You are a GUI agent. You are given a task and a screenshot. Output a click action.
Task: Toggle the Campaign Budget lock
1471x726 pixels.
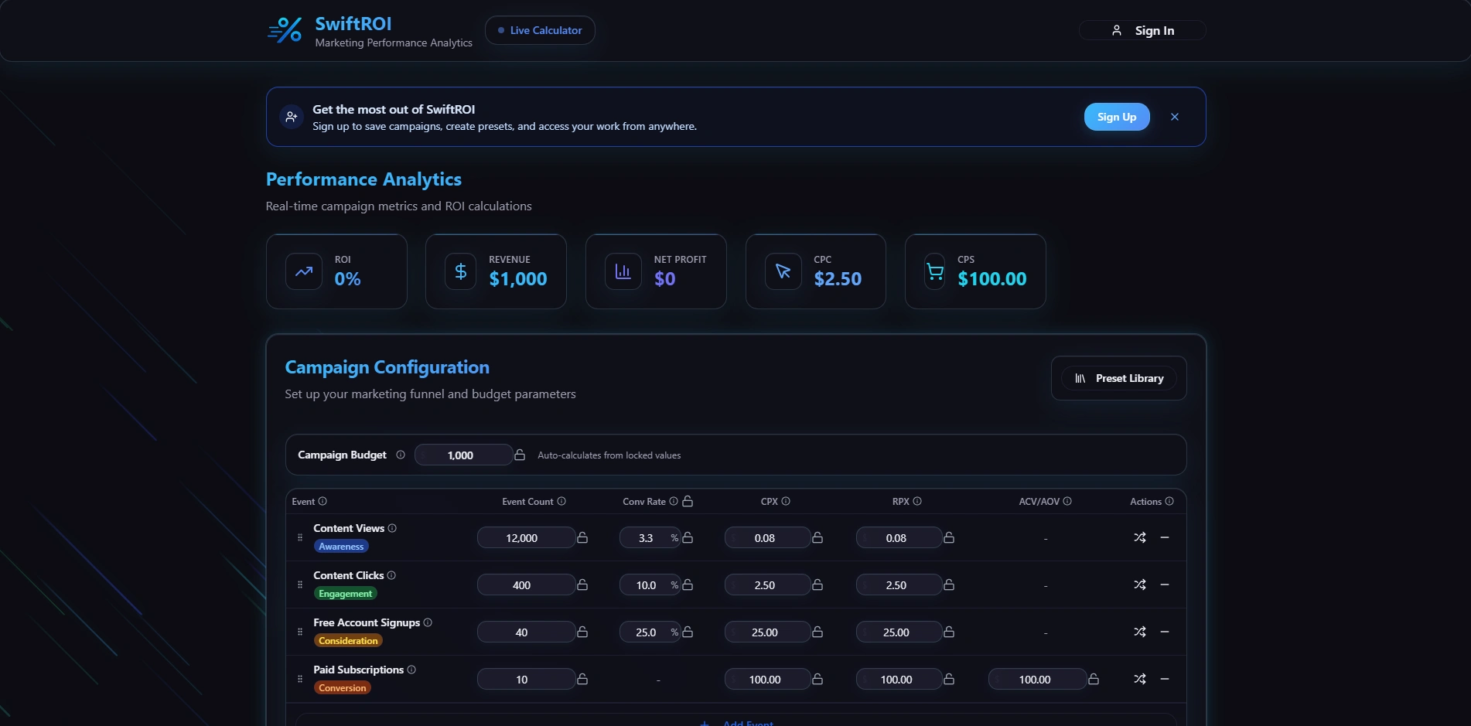point(520,455)
